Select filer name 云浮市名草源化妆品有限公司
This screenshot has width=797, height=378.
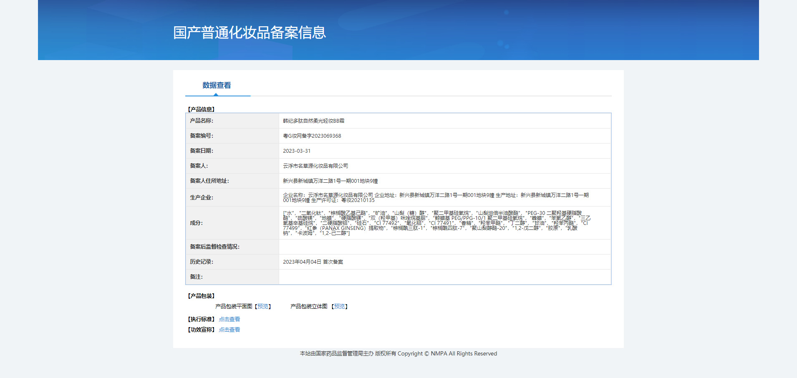tap(315, 166)
